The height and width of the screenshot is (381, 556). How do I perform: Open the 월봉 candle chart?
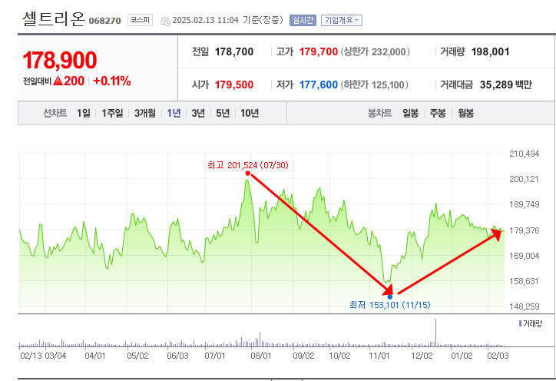click(x=465, y=113)
